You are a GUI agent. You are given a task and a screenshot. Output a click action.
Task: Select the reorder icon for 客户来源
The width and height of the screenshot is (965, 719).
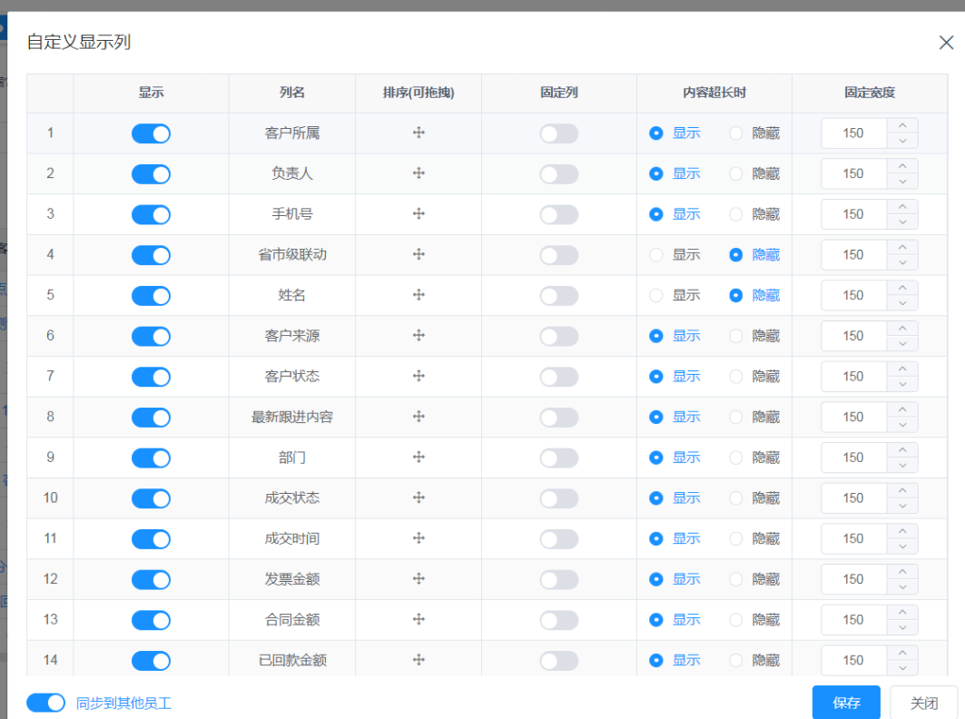pos(418,336)
